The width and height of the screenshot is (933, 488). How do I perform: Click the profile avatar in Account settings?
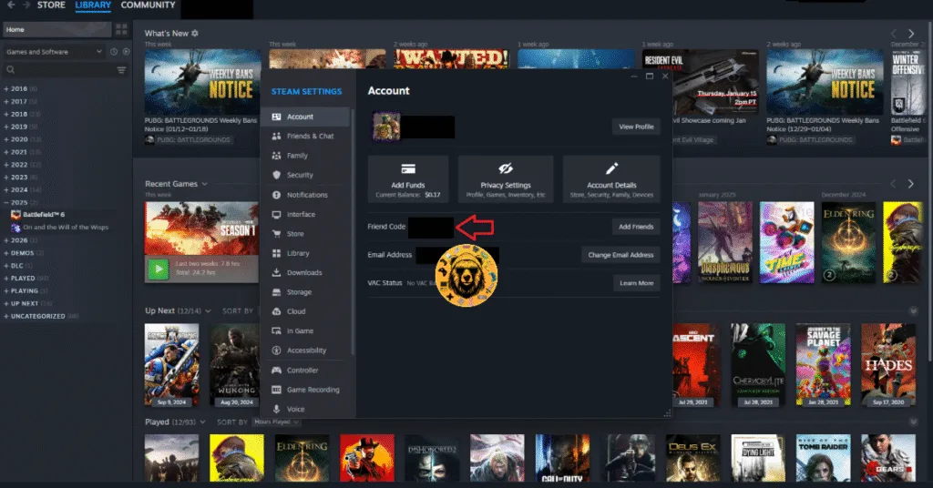tap(386, 126)
